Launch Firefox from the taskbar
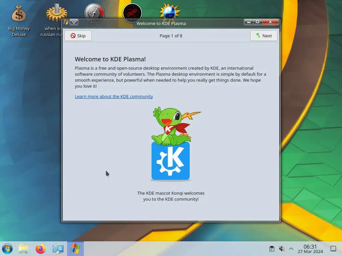The image size is (342, 256). click(x=40, y=249)
